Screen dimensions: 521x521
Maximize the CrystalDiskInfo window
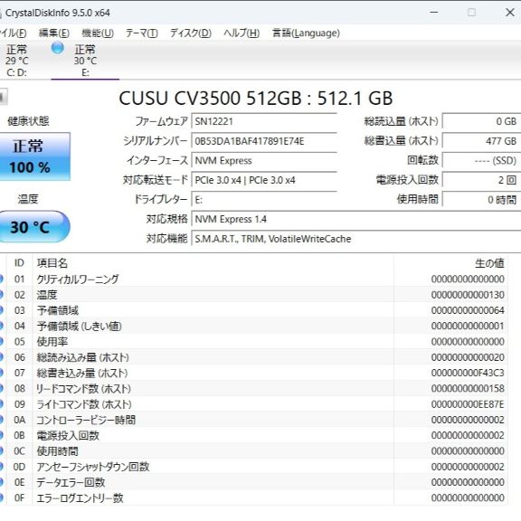tap(471, 13)
